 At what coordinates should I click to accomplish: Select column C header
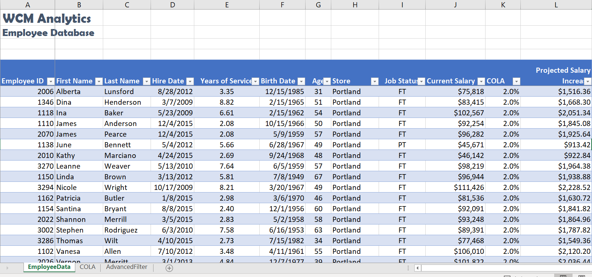click(x=127, y=5)
